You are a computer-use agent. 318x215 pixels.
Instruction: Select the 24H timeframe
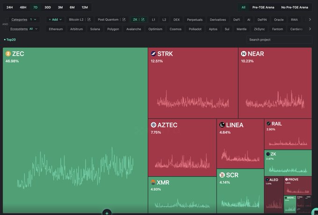[x=9, y=7]
